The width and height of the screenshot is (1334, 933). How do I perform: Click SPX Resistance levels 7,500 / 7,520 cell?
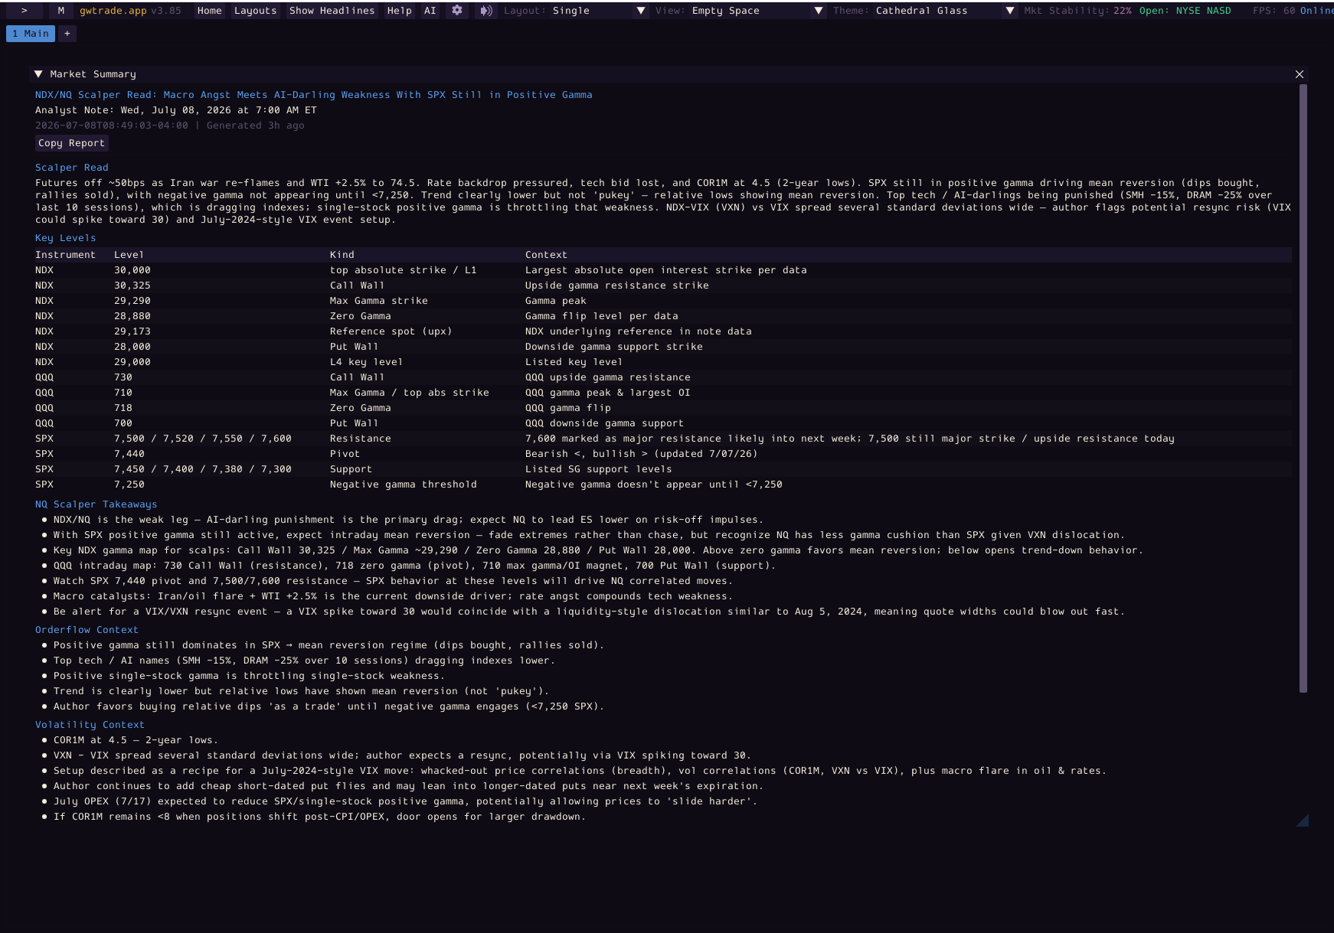click(203, 439)
